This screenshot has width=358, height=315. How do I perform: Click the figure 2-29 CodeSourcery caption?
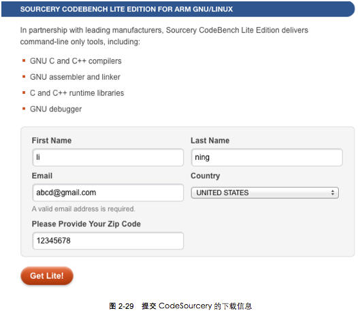[180, 306]
